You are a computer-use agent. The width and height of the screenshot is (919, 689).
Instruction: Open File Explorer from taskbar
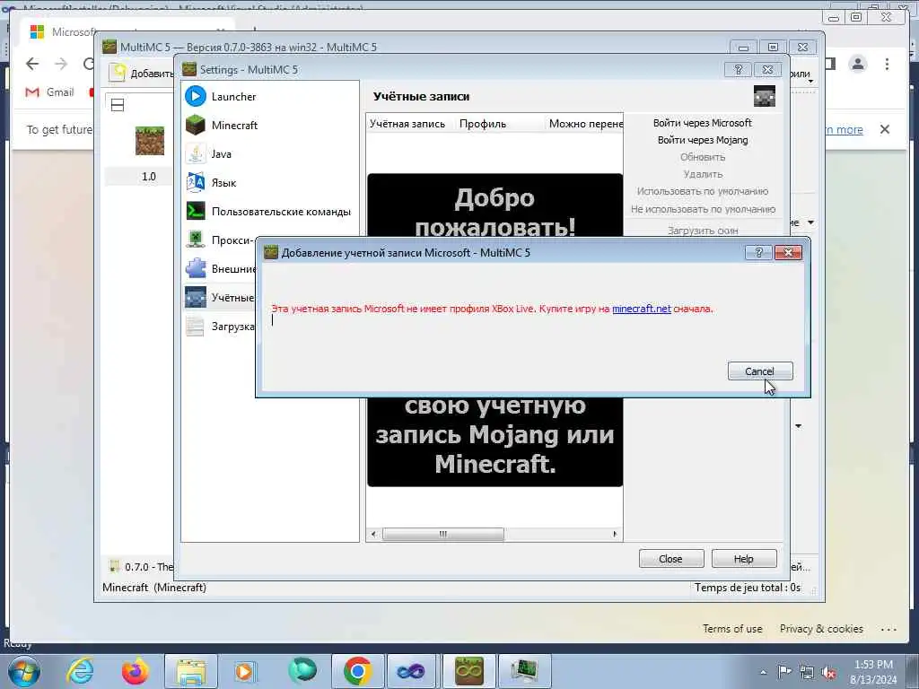point(190,671)
